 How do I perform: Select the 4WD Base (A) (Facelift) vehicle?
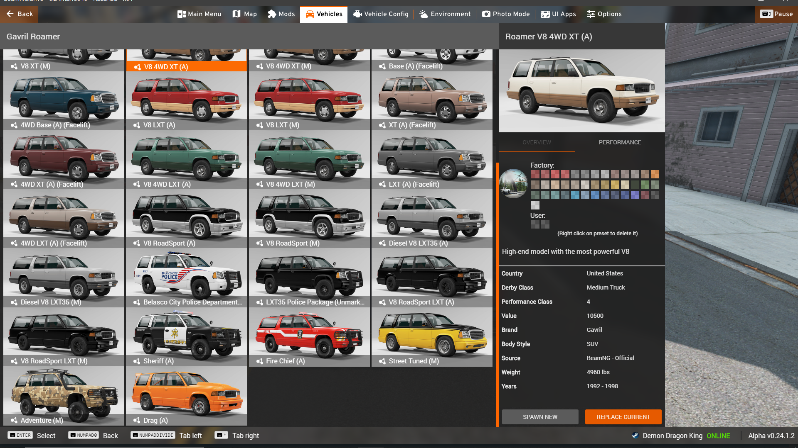click(x=64, y=101)
